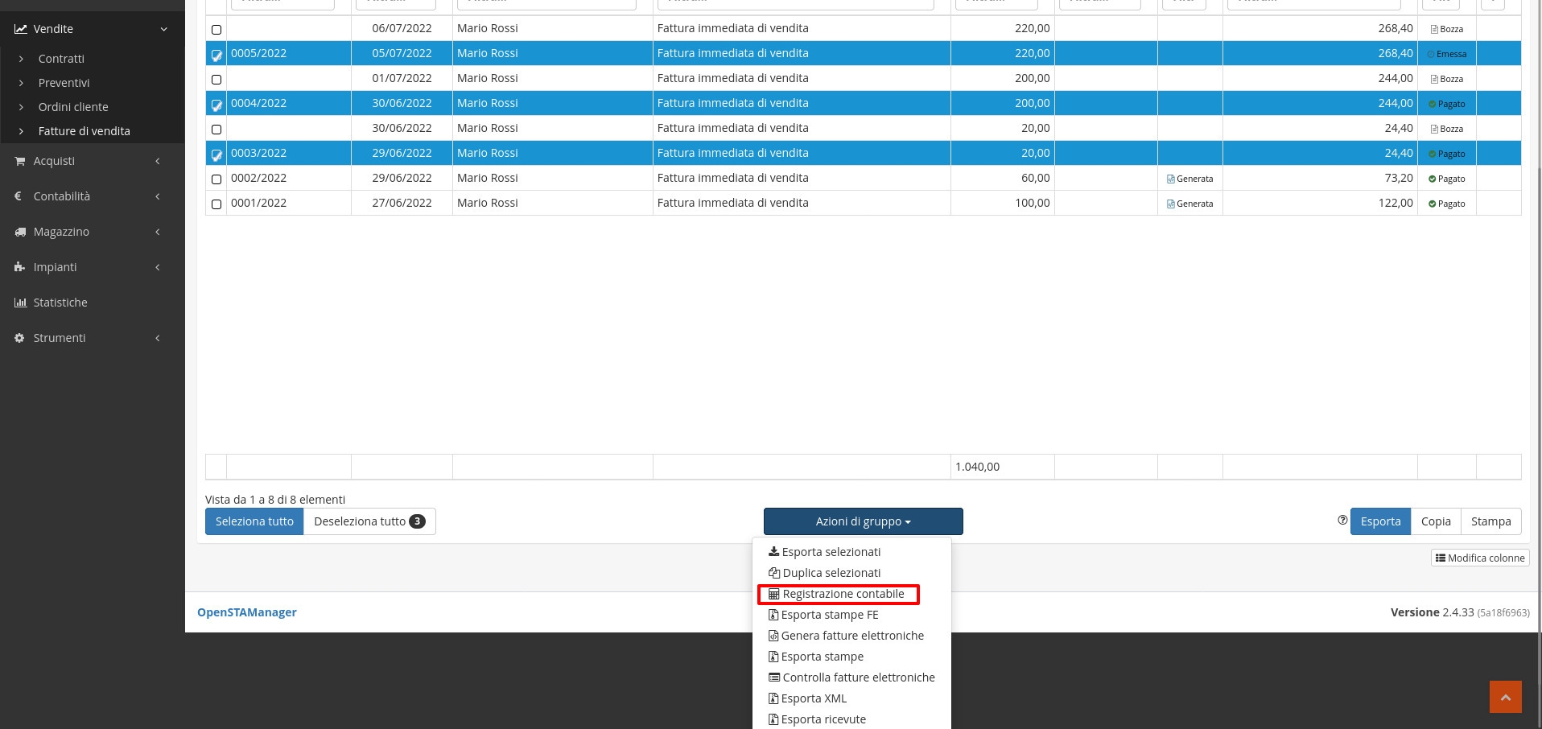Open the Azioni di gruppo dropdown

pos(863,521)
